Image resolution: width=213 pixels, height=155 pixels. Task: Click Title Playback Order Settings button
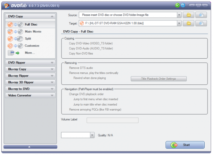point(159,79)
